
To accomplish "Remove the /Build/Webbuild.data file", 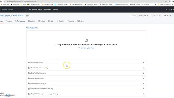I will (144, 63).
